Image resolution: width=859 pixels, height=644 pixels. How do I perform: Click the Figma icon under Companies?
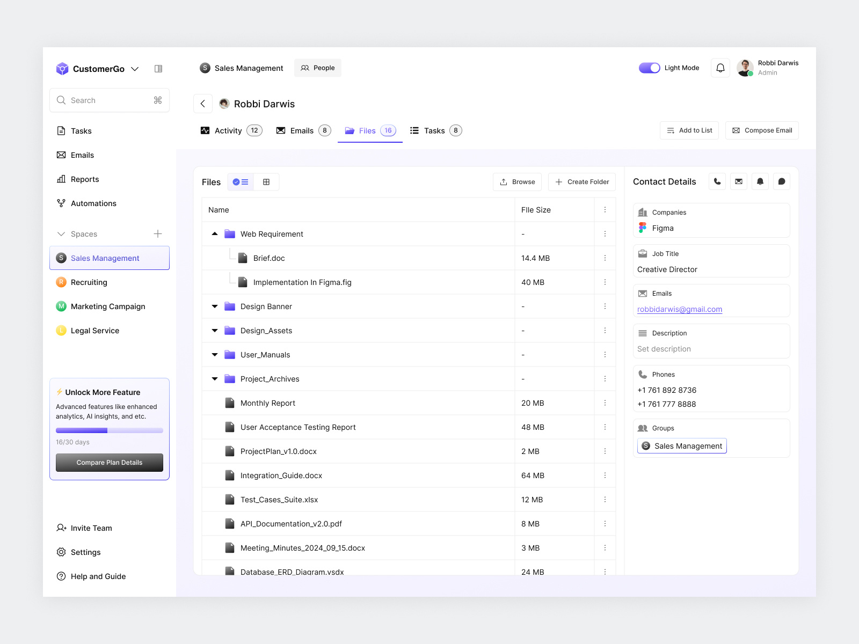coord(642,228)
